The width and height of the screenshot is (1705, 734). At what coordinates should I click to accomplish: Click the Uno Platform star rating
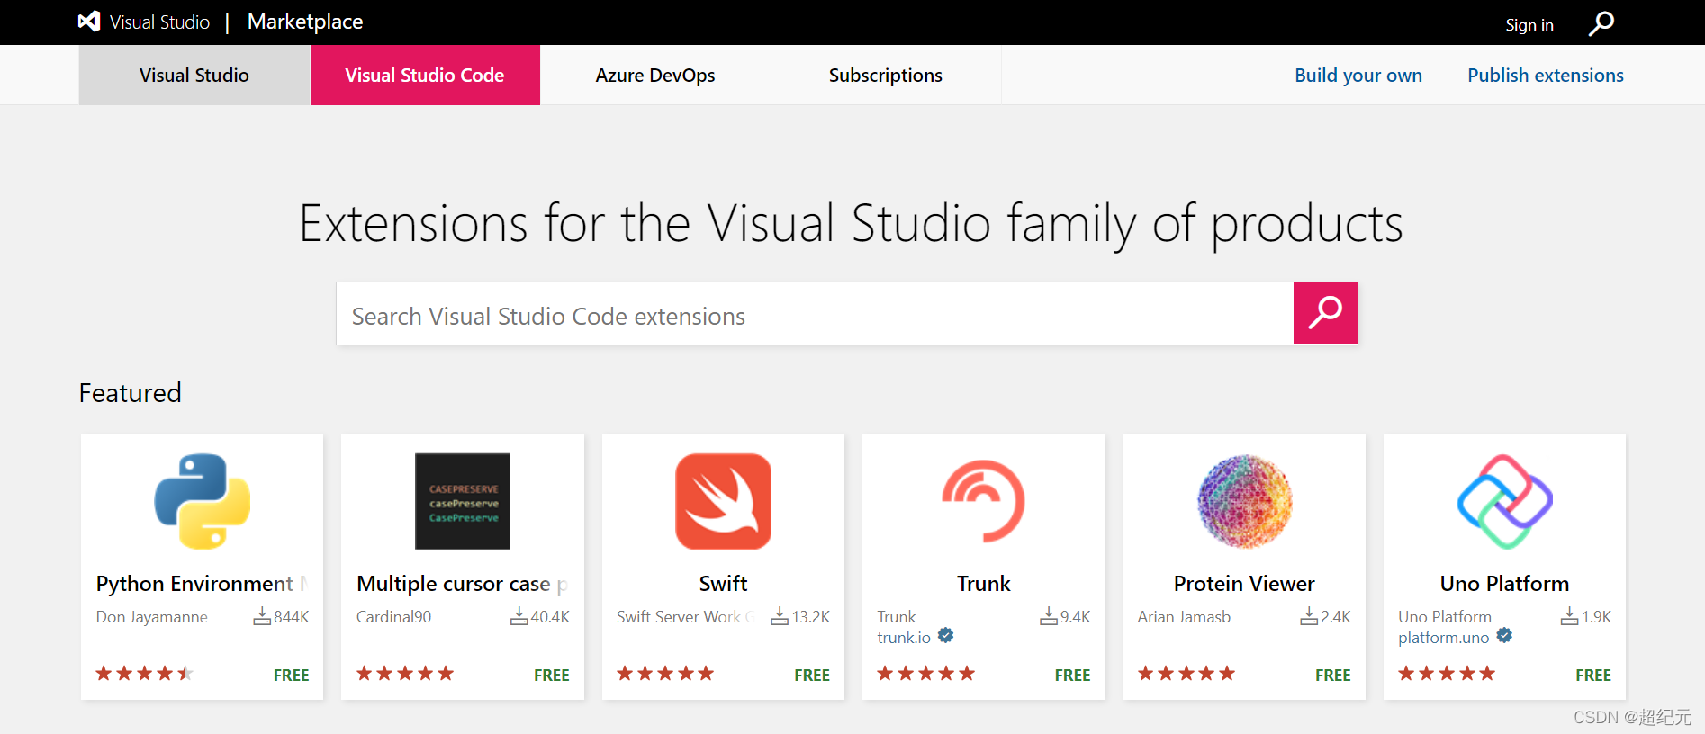1447,673
